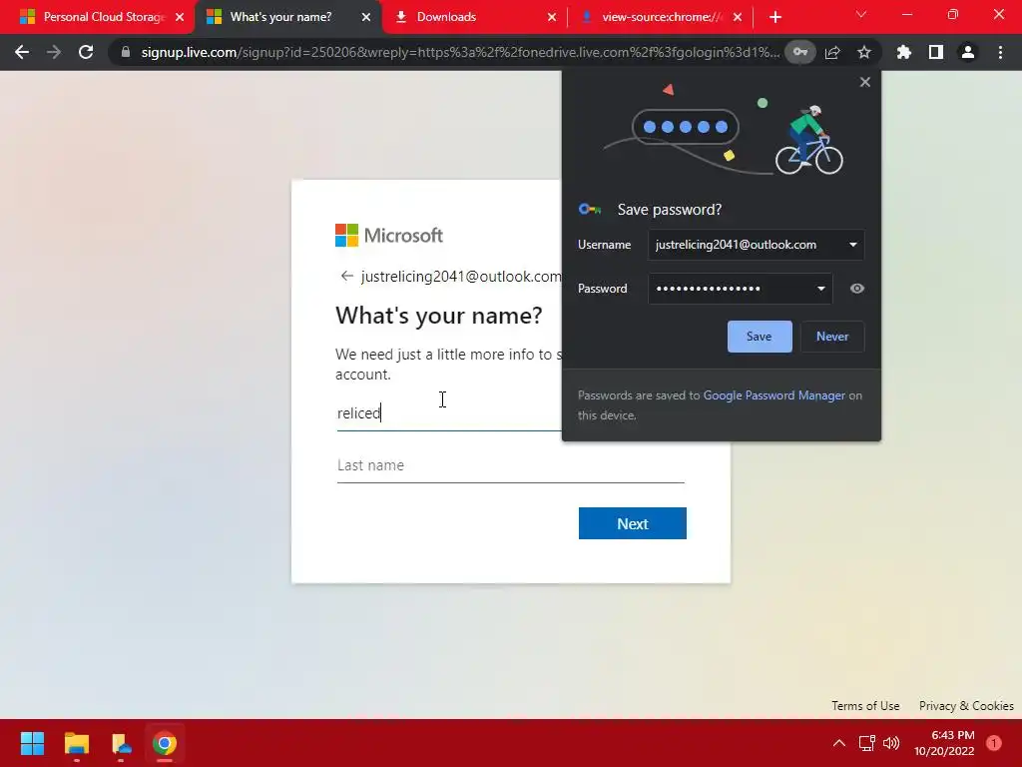Open Terms of Use link
The width and height of the screenshot is (1022, 767).
tap(865, 706)
